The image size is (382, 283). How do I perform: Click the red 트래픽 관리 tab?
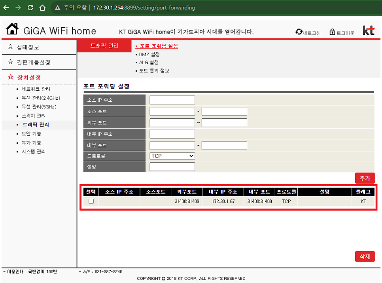coord(104,46)
